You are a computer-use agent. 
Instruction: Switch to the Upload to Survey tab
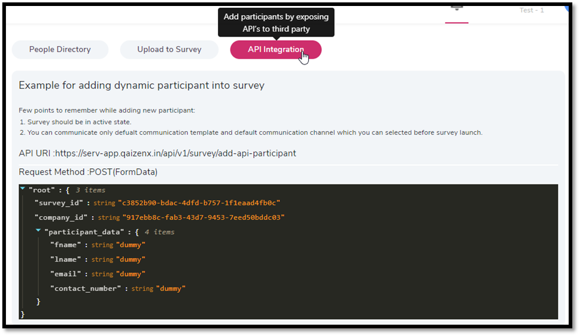pyautogui.click(x=169, y=50)
